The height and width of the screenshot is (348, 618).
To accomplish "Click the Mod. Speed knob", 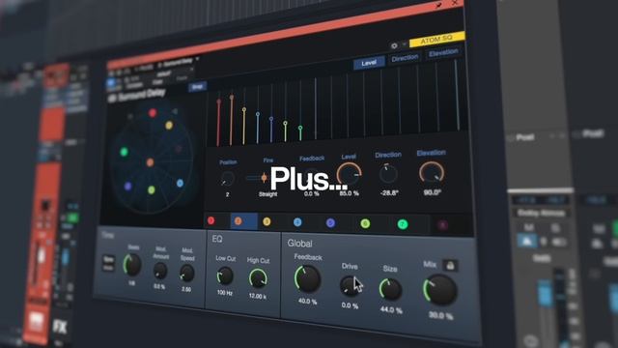I will click(186, 273).
